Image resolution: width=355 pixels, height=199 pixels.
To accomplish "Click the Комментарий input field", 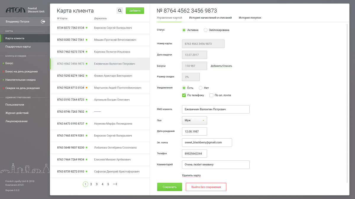I will 216,165.
